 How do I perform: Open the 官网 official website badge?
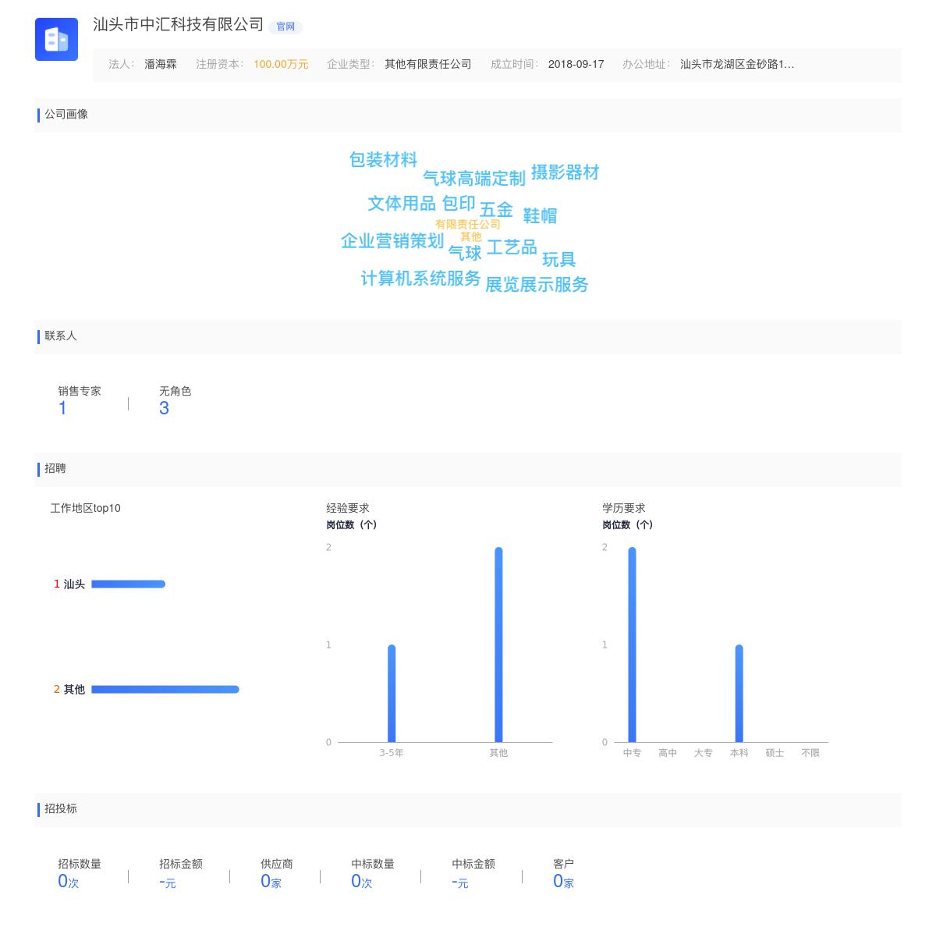[286, 27]
